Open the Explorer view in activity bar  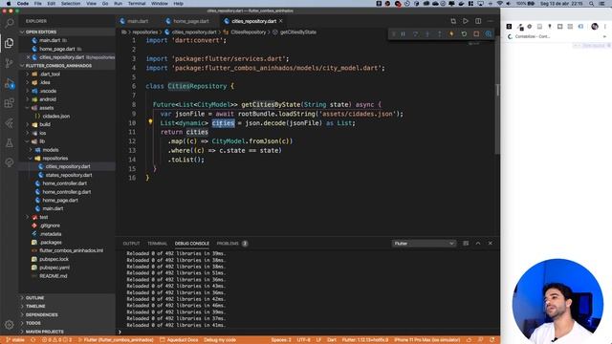[x=9, y=43]
